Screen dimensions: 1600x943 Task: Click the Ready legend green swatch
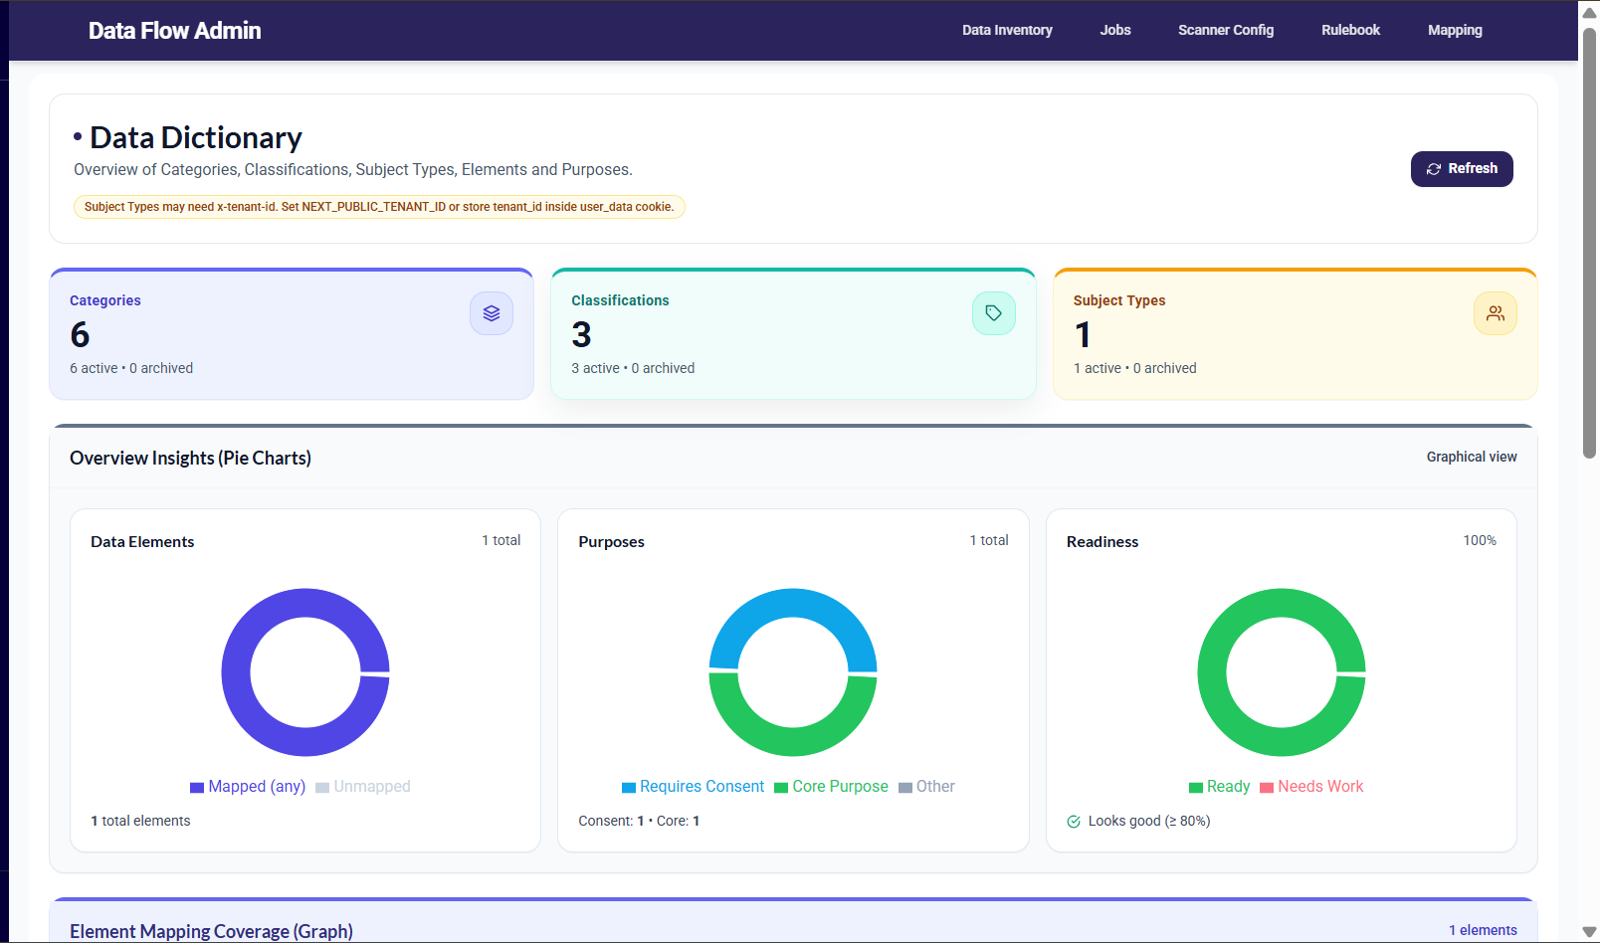tap(1196, 788)
